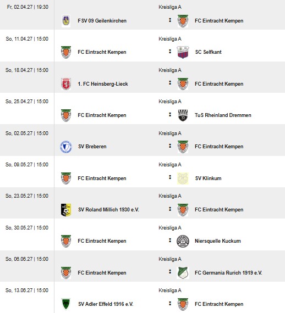The width and height of the screenshot is (285, 313).
Task: Open the SC Selfkant team link
Action: 208,52
